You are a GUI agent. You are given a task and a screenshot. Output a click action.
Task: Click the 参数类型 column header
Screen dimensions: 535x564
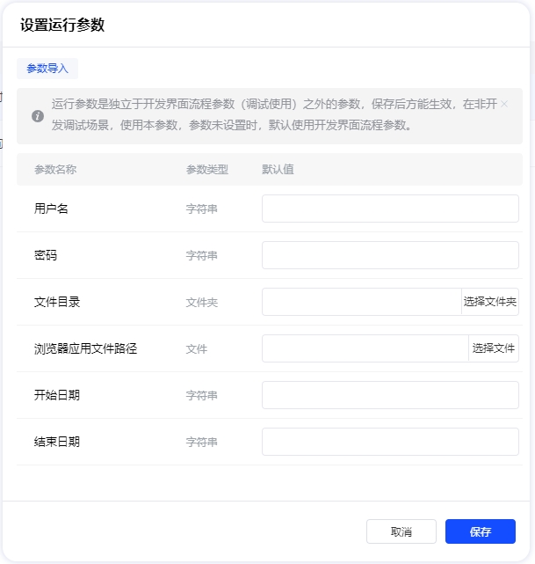pos(207,169)
